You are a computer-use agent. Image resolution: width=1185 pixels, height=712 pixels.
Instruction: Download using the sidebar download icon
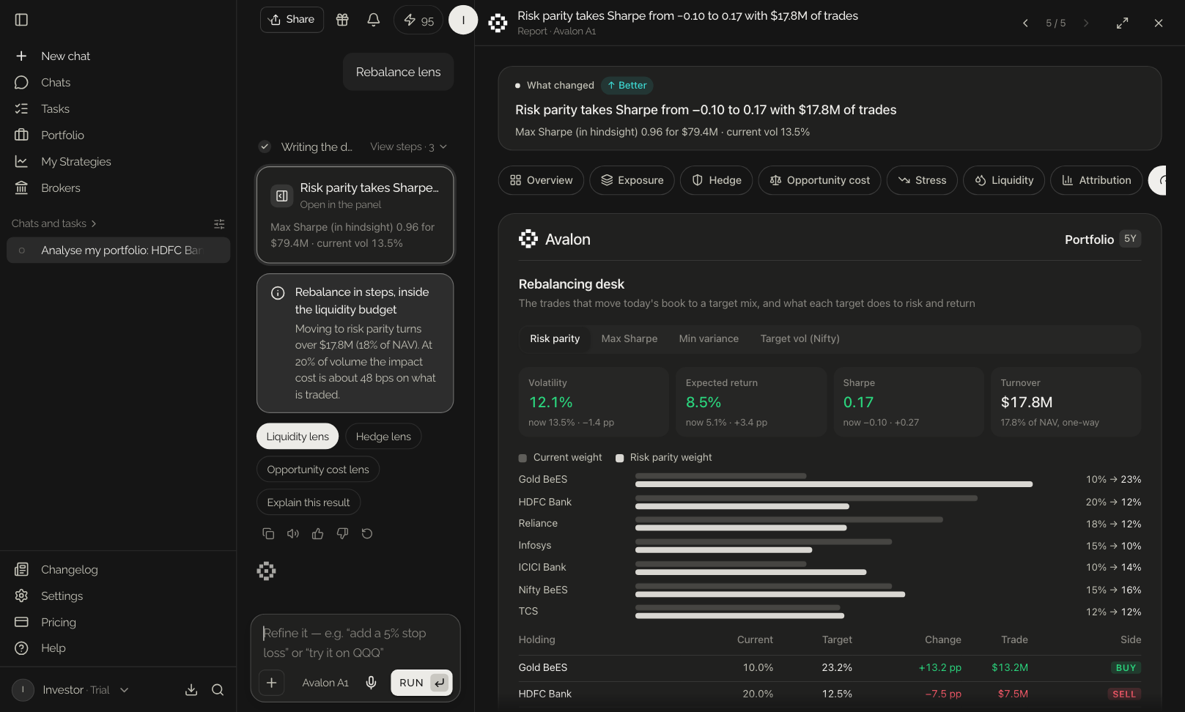pos(191,690)
